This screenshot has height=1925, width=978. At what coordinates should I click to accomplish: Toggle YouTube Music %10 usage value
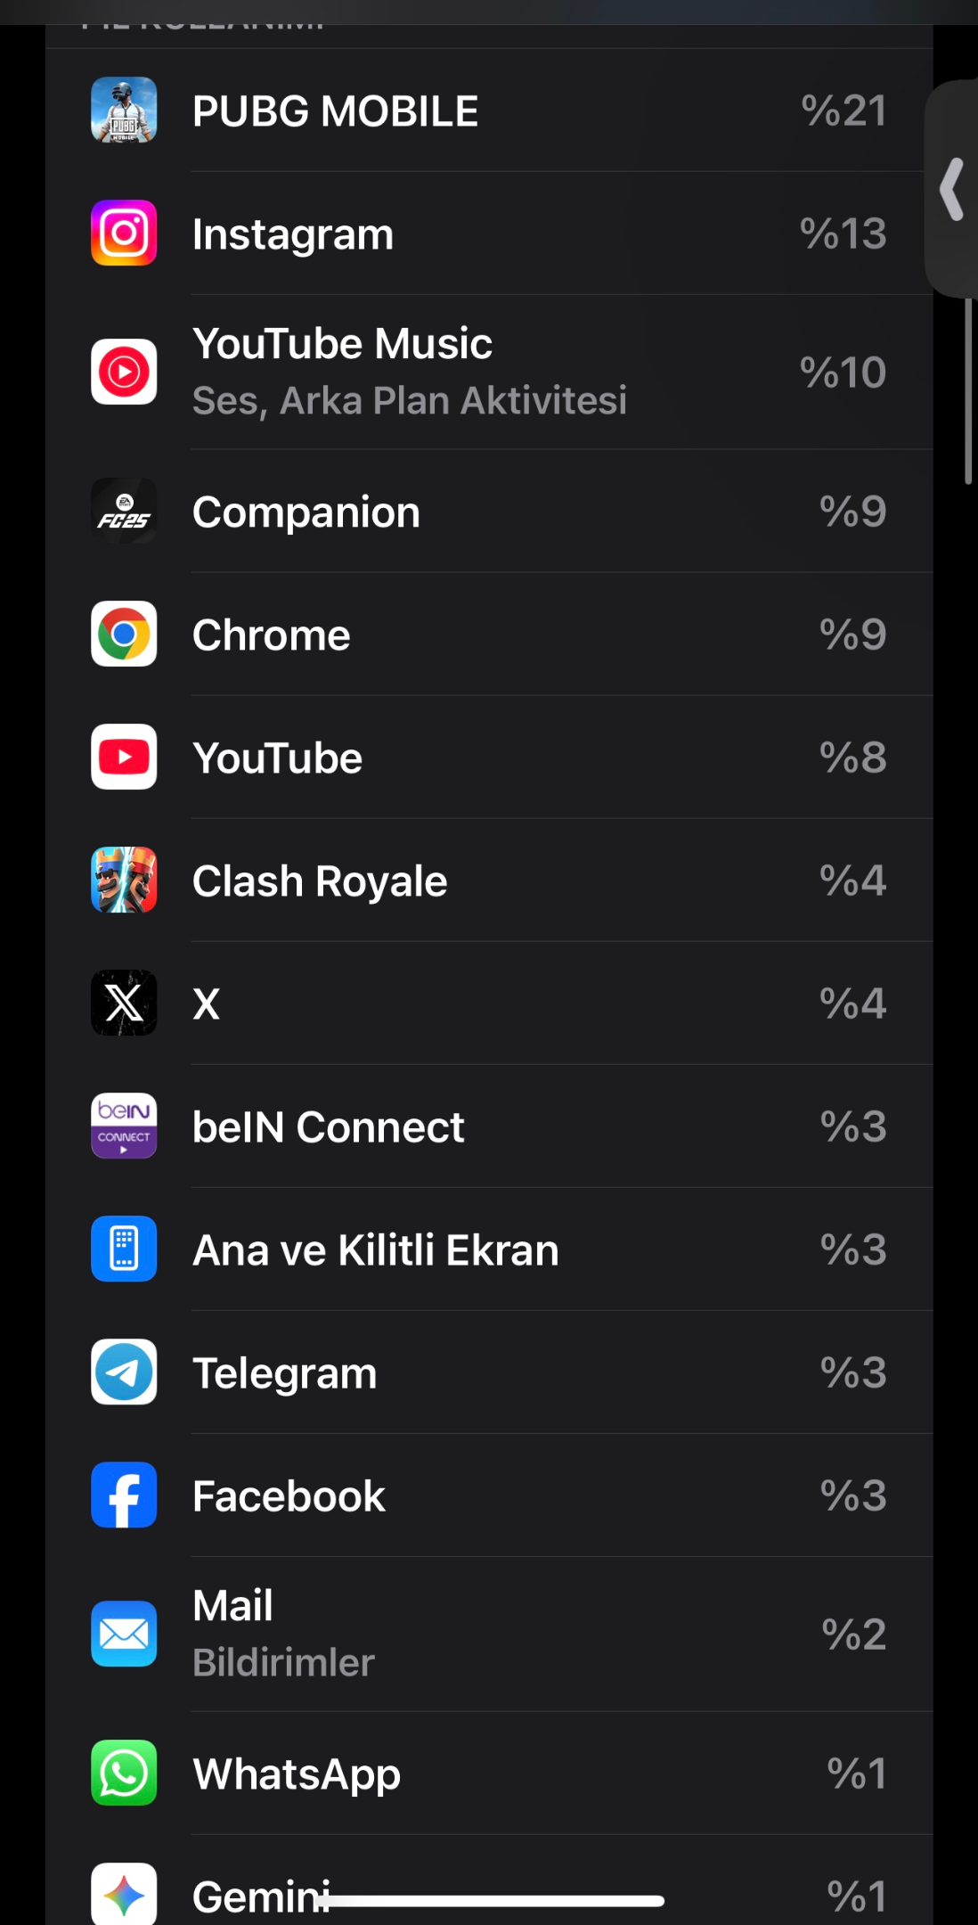844,373
